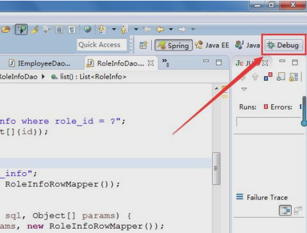Open next annotation dropdown arrow
Image resolution: width=307 pixels, height=233 pixels.
(x=114, y=29)
